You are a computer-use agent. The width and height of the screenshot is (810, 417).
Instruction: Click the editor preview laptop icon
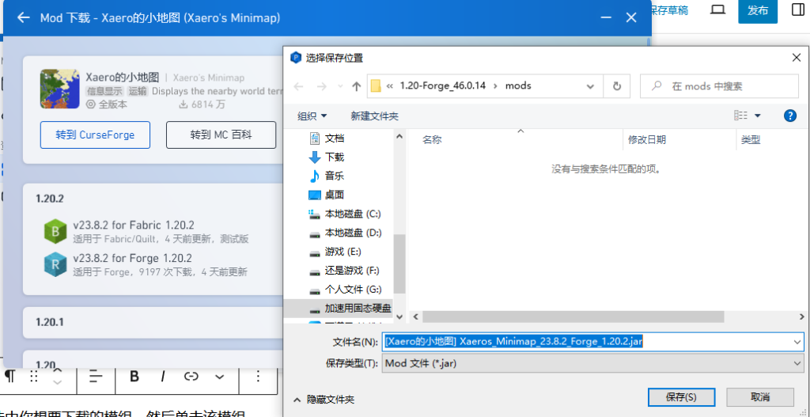pyautogui.click(x=718, y=9)
